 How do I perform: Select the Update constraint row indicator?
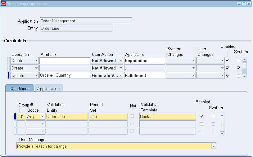9,75
